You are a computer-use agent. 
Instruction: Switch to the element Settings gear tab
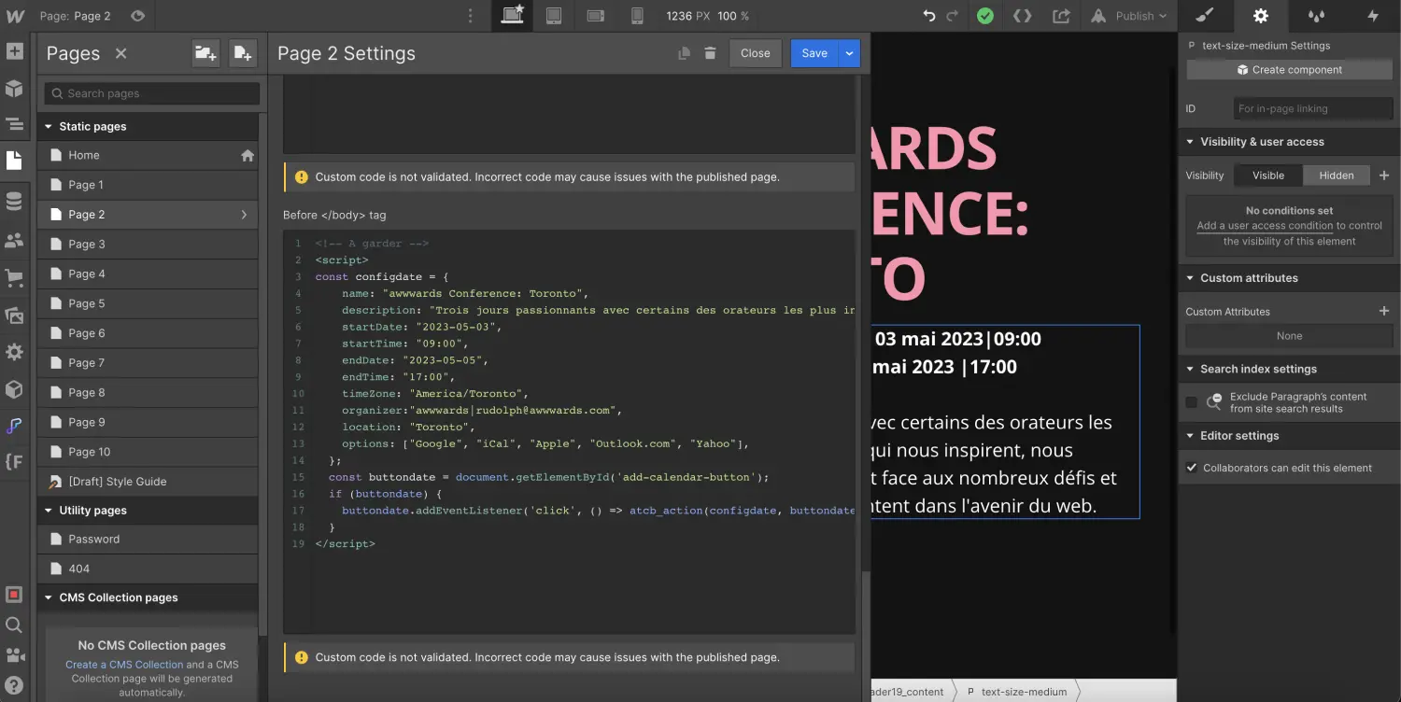point(1261,16)
